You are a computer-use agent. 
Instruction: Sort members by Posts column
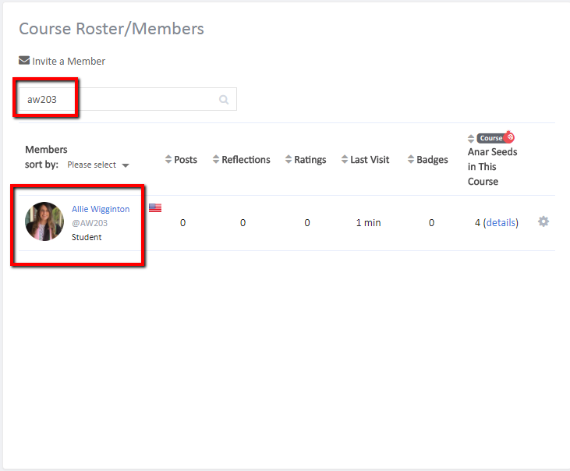click(x=168, y=159)
